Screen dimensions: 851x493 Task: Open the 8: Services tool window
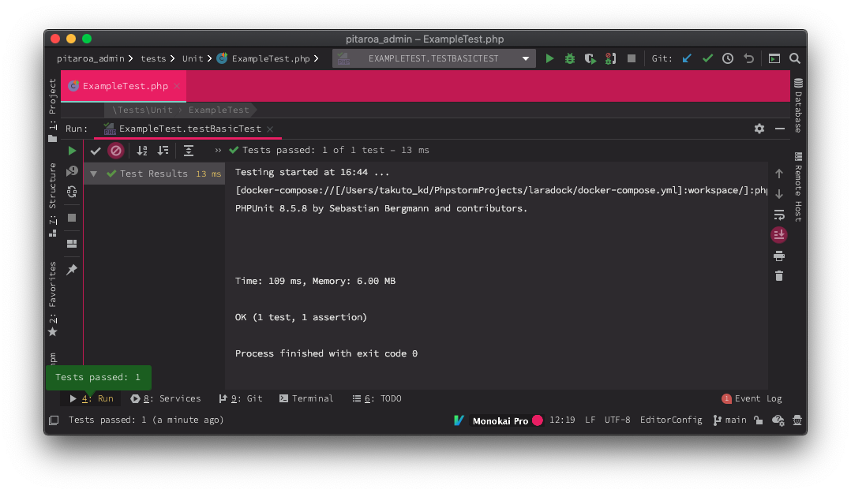(x=166, y=398)
